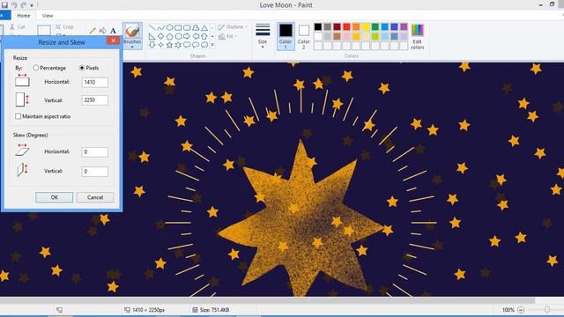Choose the Right arrow shape
The image size is (564, 317).
click(187, 36)
